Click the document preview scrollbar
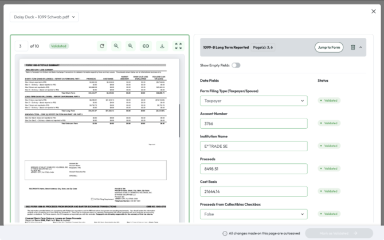This screenshot has height=240, width=384. click(x=179, y=121)
